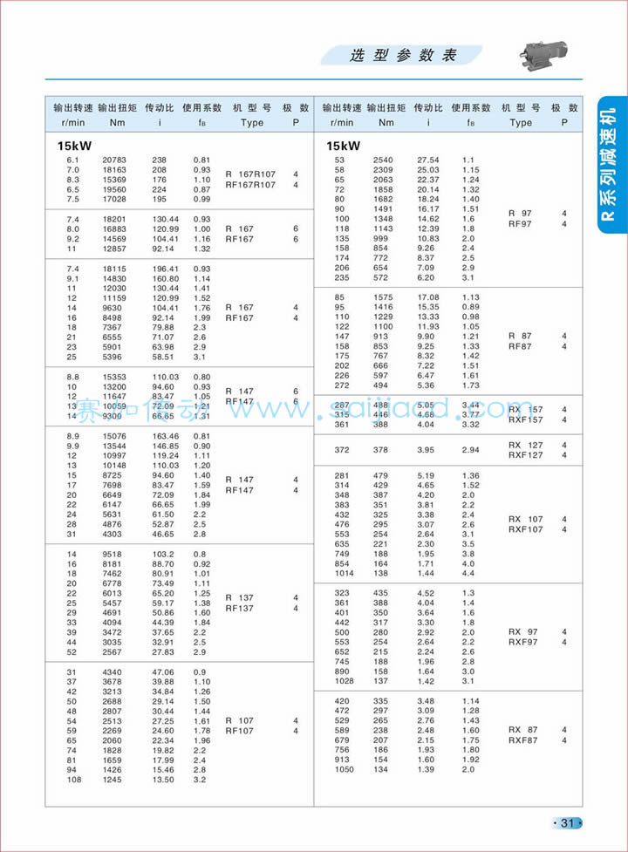
Task: Click the ratio value 27.54
Action: 428,160
